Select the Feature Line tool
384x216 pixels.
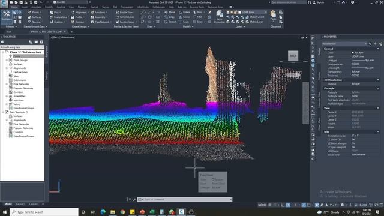coord(59,17)
